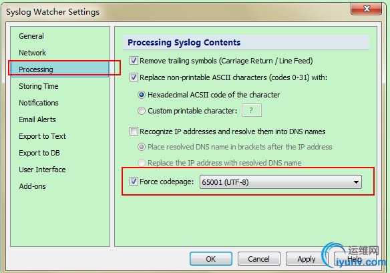Select Hexadecimal ACSII code radio option
The image size is (390, 273).
[x=142, y=95]
